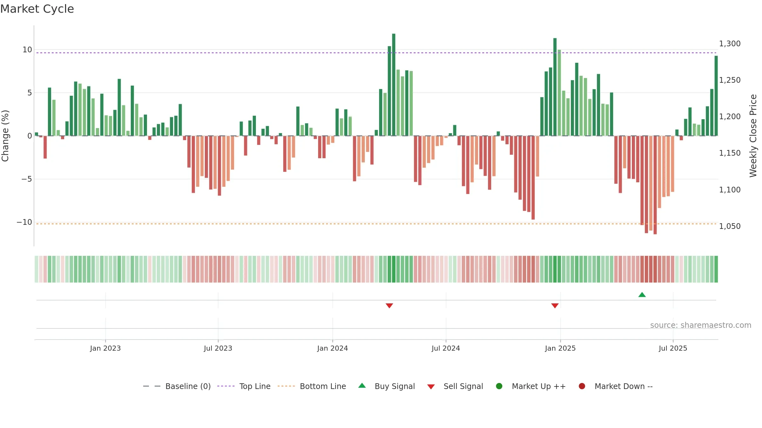Toggle the Buy Signal legend entry
Screen dimensions: 762x428
386,386
